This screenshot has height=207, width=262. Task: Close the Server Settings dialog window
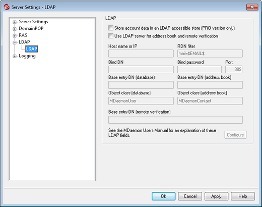click(x=252, y=7)
